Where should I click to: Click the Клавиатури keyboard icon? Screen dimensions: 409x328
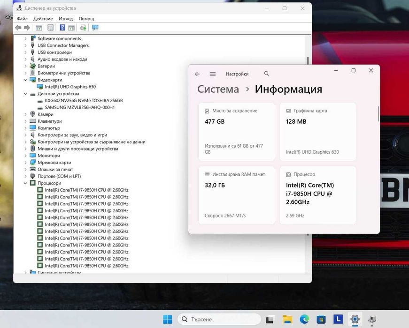(x=32, y=121)
